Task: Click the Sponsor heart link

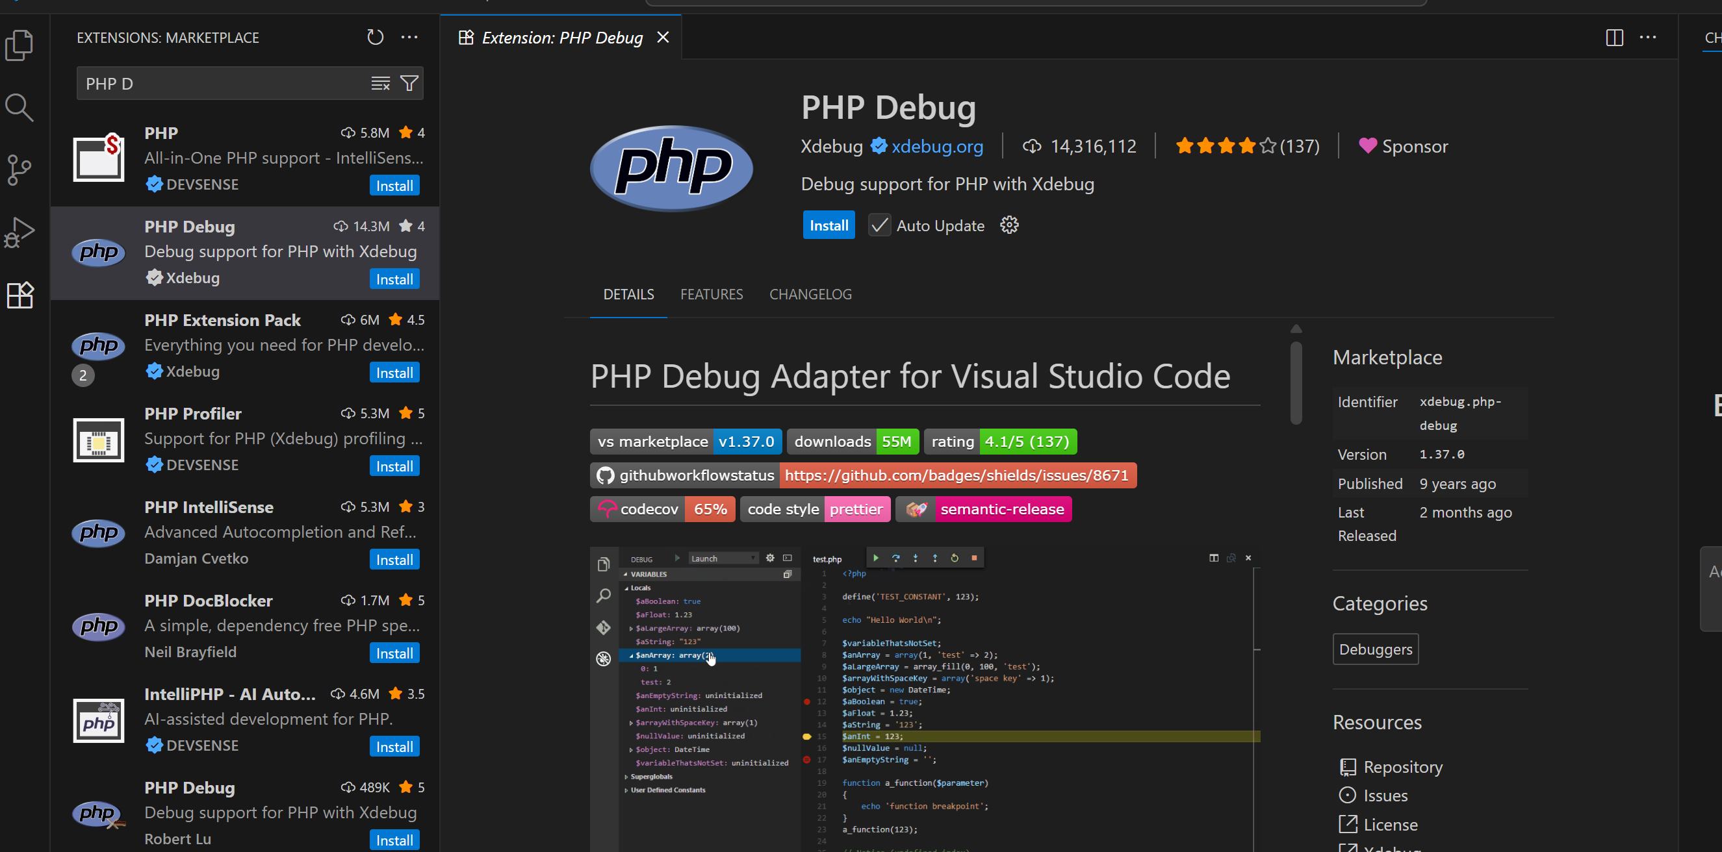Action: click(1403, 146)
